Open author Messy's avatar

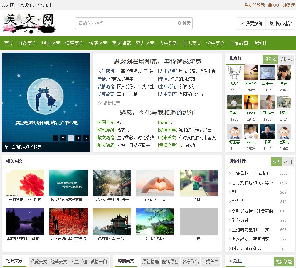[x=251, y=131]
